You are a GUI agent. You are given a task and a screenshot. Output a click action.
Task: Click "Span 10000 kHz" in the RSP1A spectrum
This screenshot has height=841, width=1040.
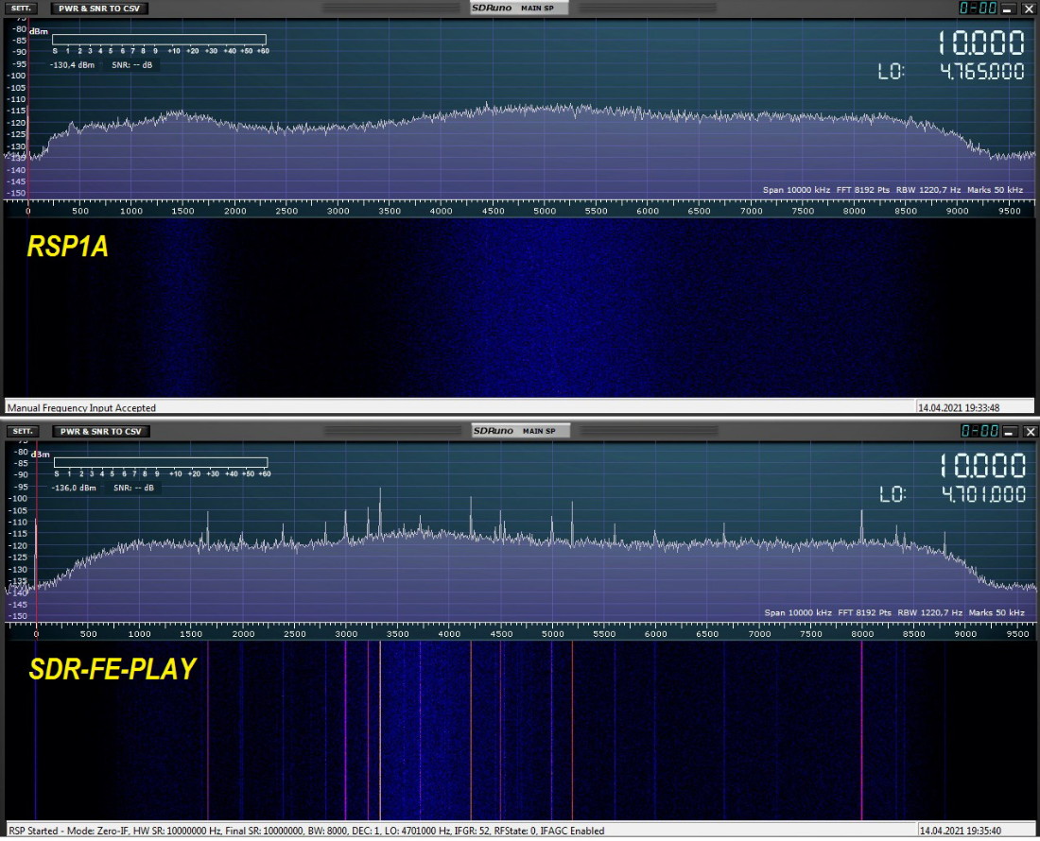(796, 190)
